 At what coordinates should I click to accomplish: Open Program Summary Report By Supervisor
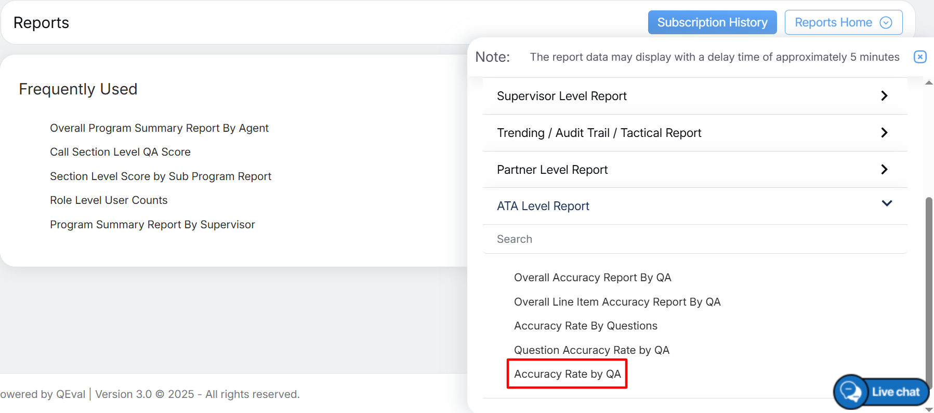pos(152,225)
